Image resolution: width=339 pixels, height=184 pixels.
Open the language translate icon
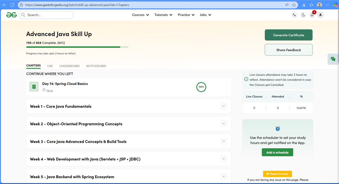click(294, 15)
